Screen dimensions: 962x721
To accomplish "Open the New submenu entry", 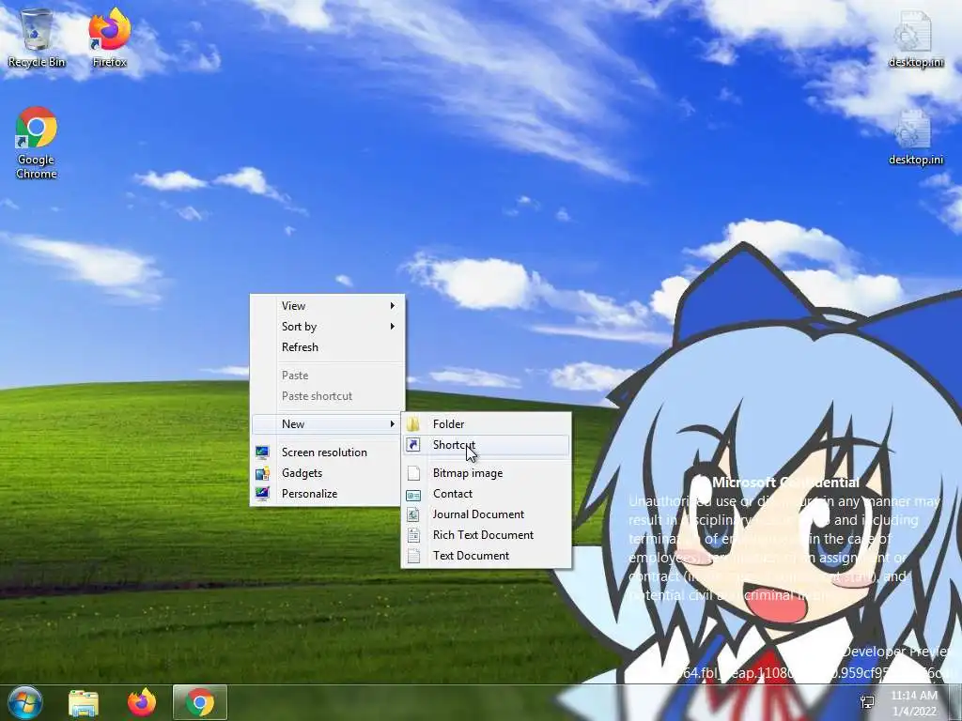I will (x=326, y=423).
